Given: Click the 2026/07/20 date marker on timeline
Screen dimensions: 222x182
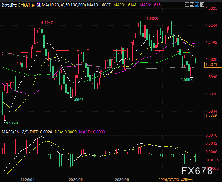Looking at the screenshot, I should click(175, 179).
